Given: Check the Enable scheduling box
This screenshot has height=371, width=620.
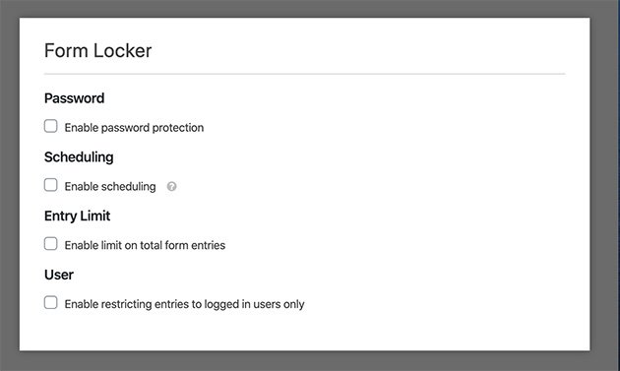Looking at the screenshot, I should 50,185.
